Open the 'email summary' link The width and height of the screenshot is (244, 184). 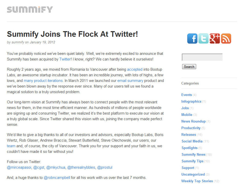[130, 81]
